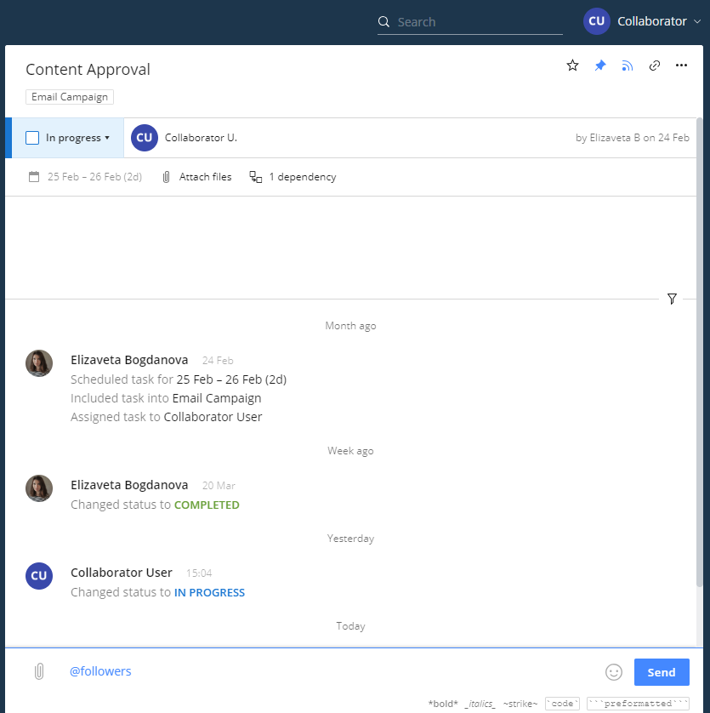Click the preformatted formatting hint
The image size is (710, 713).
638,704
